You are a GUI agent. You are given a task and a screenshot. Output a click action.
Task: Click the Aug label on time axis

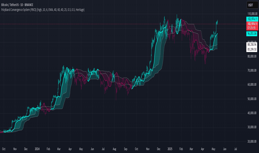click(x=114, y=149)
